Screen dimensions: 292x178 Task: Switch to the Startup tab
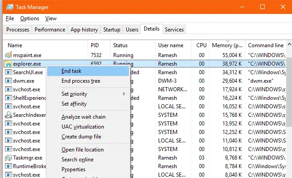(x=112, y=30)
